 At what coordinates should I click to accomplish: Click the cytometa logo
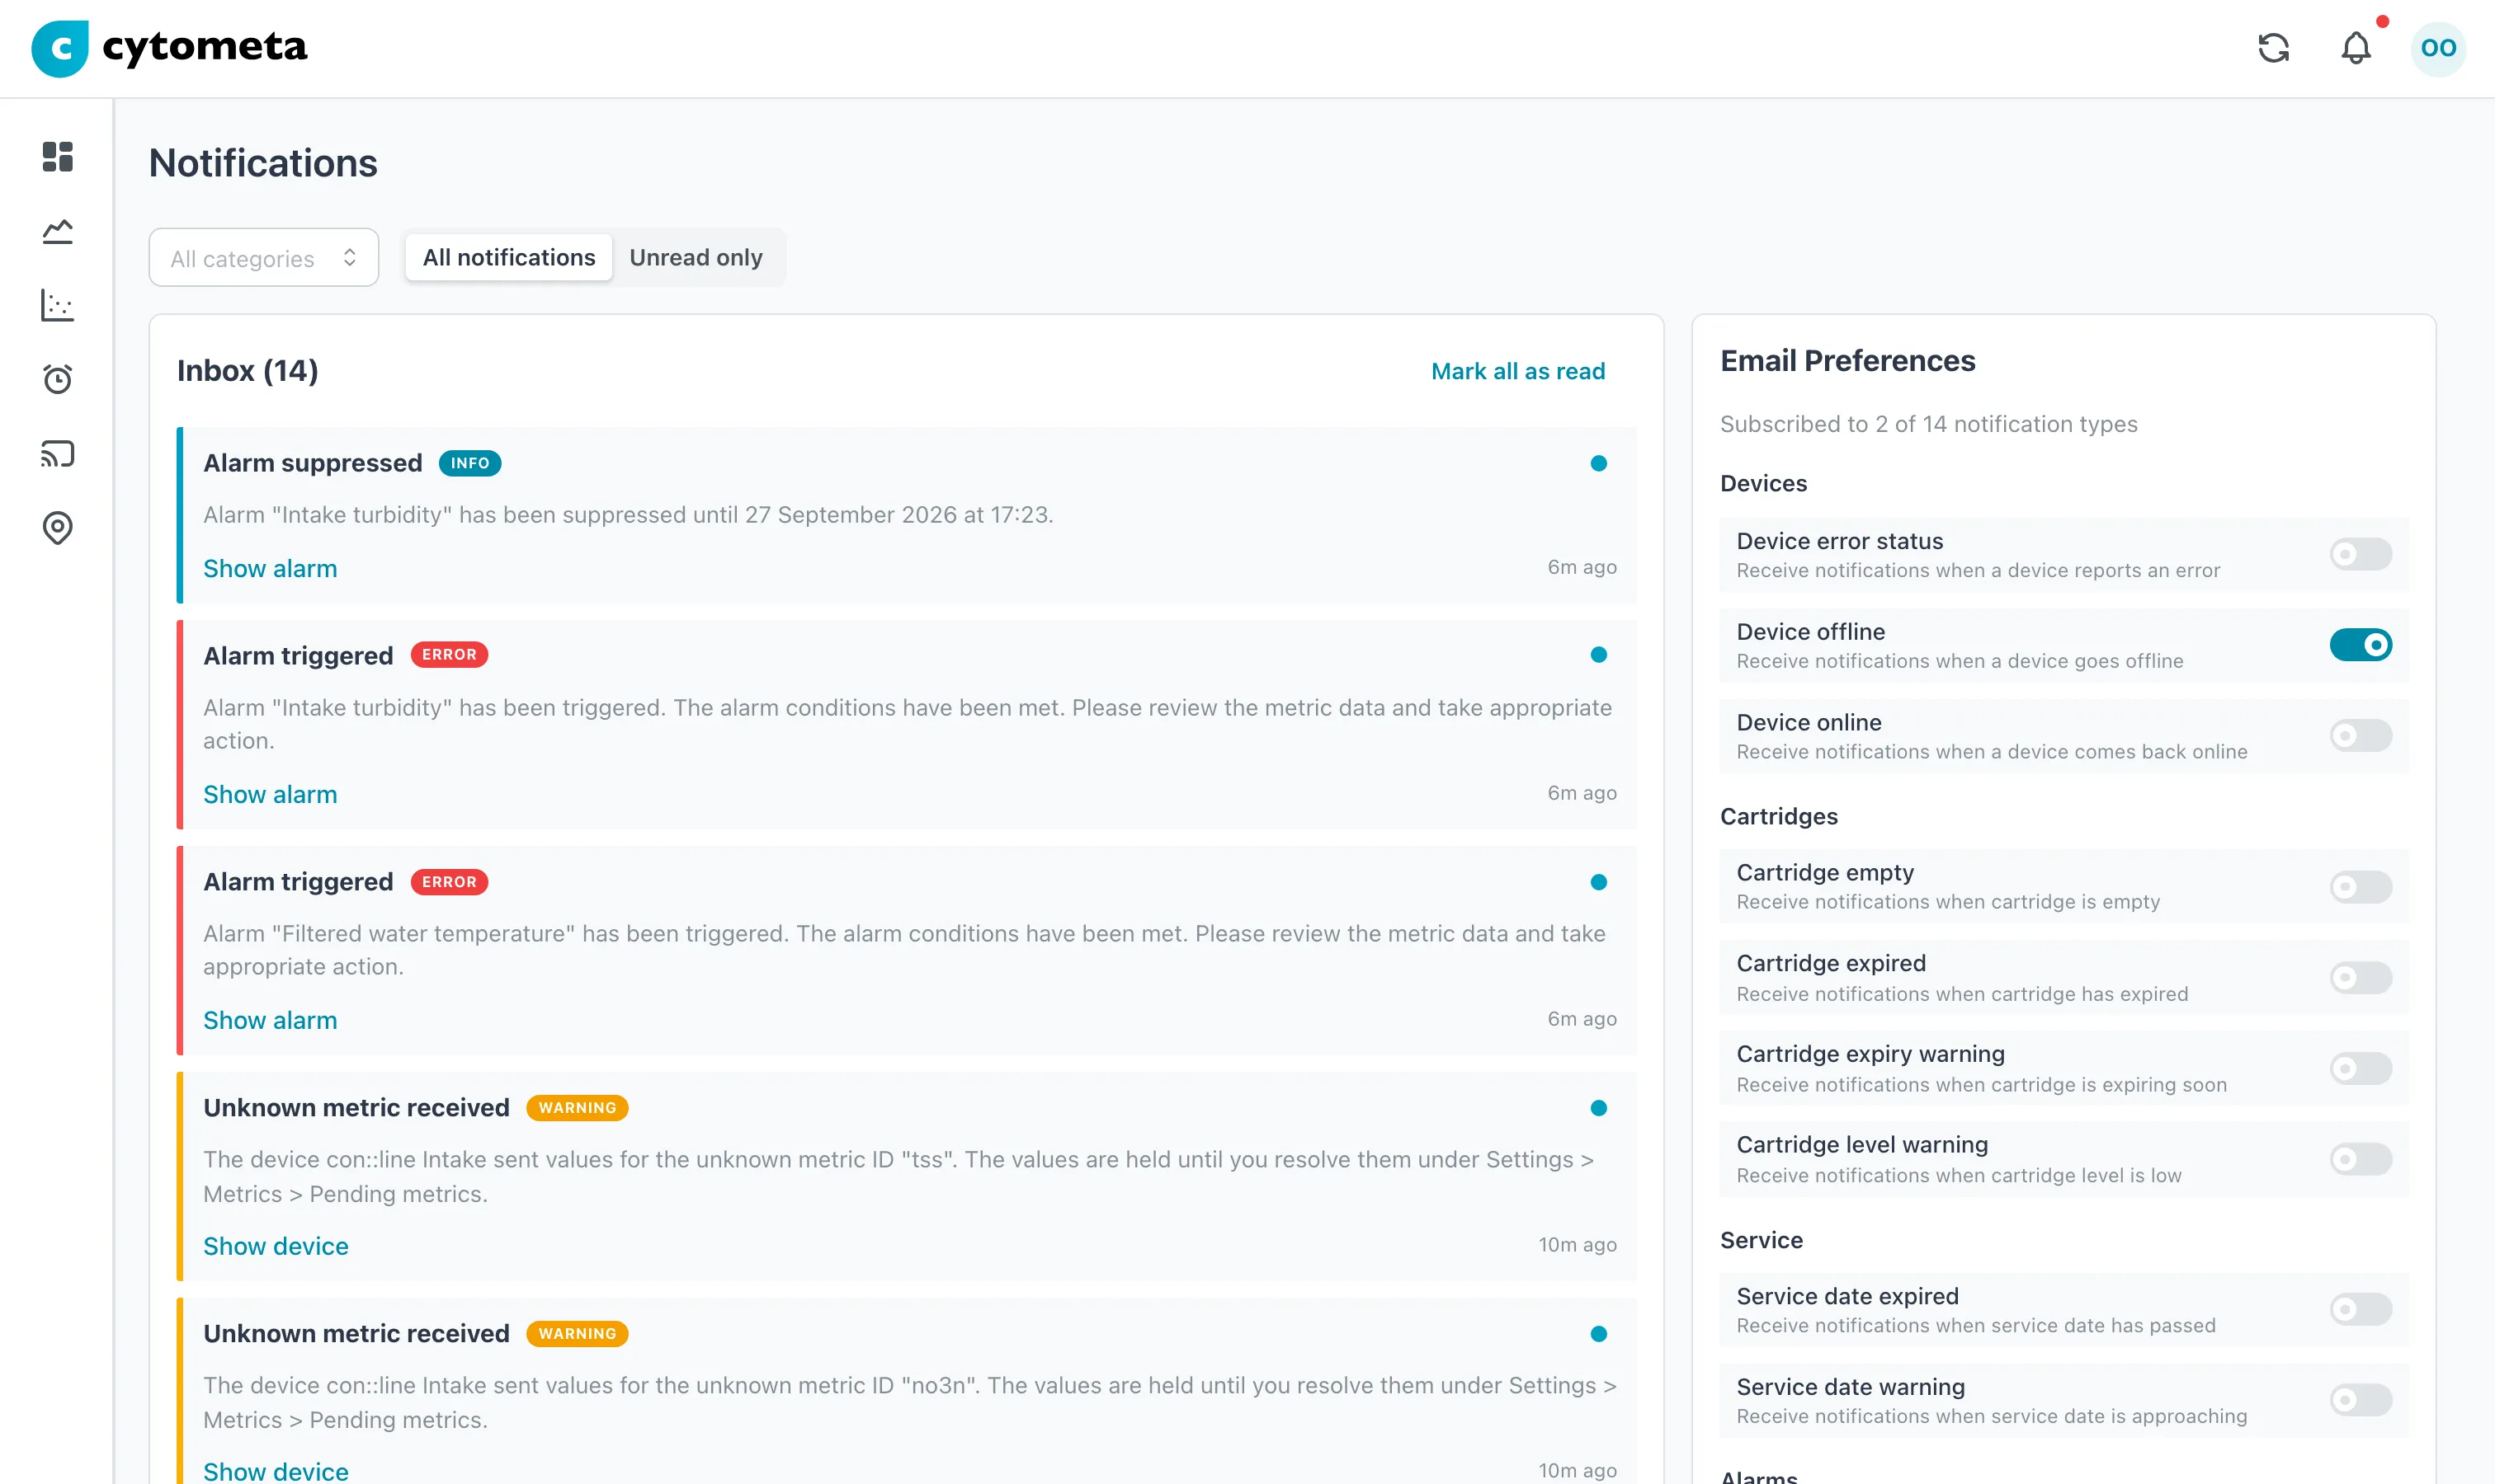click(x=169, y=48)
